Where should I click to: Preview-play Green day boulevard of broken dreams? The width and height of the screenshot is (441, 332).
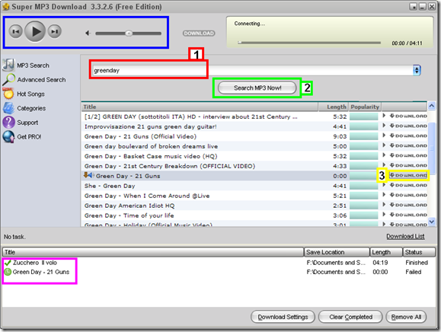[x=384, y=145]
